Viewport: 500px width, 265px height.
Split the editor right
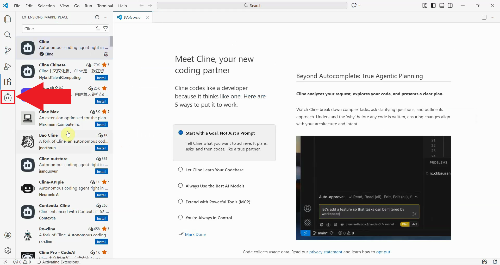pos(484,17)
